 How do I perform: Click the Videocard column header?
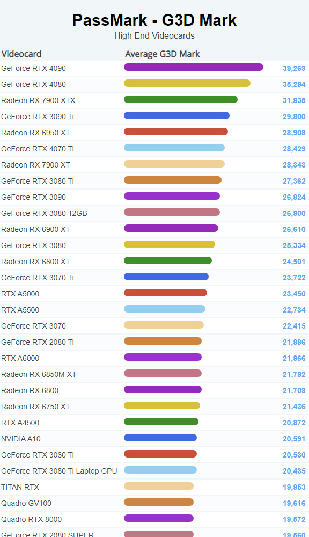[21, 54]
